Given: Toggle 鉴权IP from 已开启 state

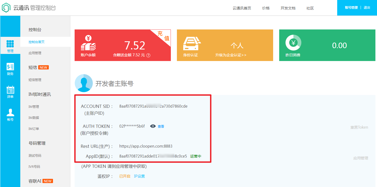Looking at the screenshot, I should 124,176.
